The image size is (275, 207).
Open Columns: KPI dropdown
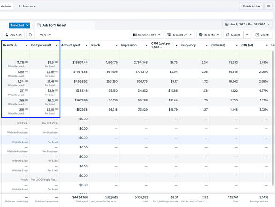pyautogui.click(x=147, y=35)
